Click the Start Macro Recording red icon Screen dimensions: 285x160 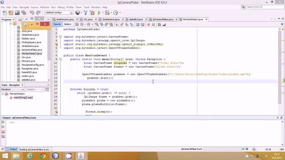pyautogui.click(x=148, y=24)
